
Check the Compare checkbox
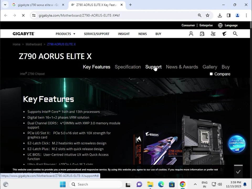pyautogui.click(x=211, y=74)
